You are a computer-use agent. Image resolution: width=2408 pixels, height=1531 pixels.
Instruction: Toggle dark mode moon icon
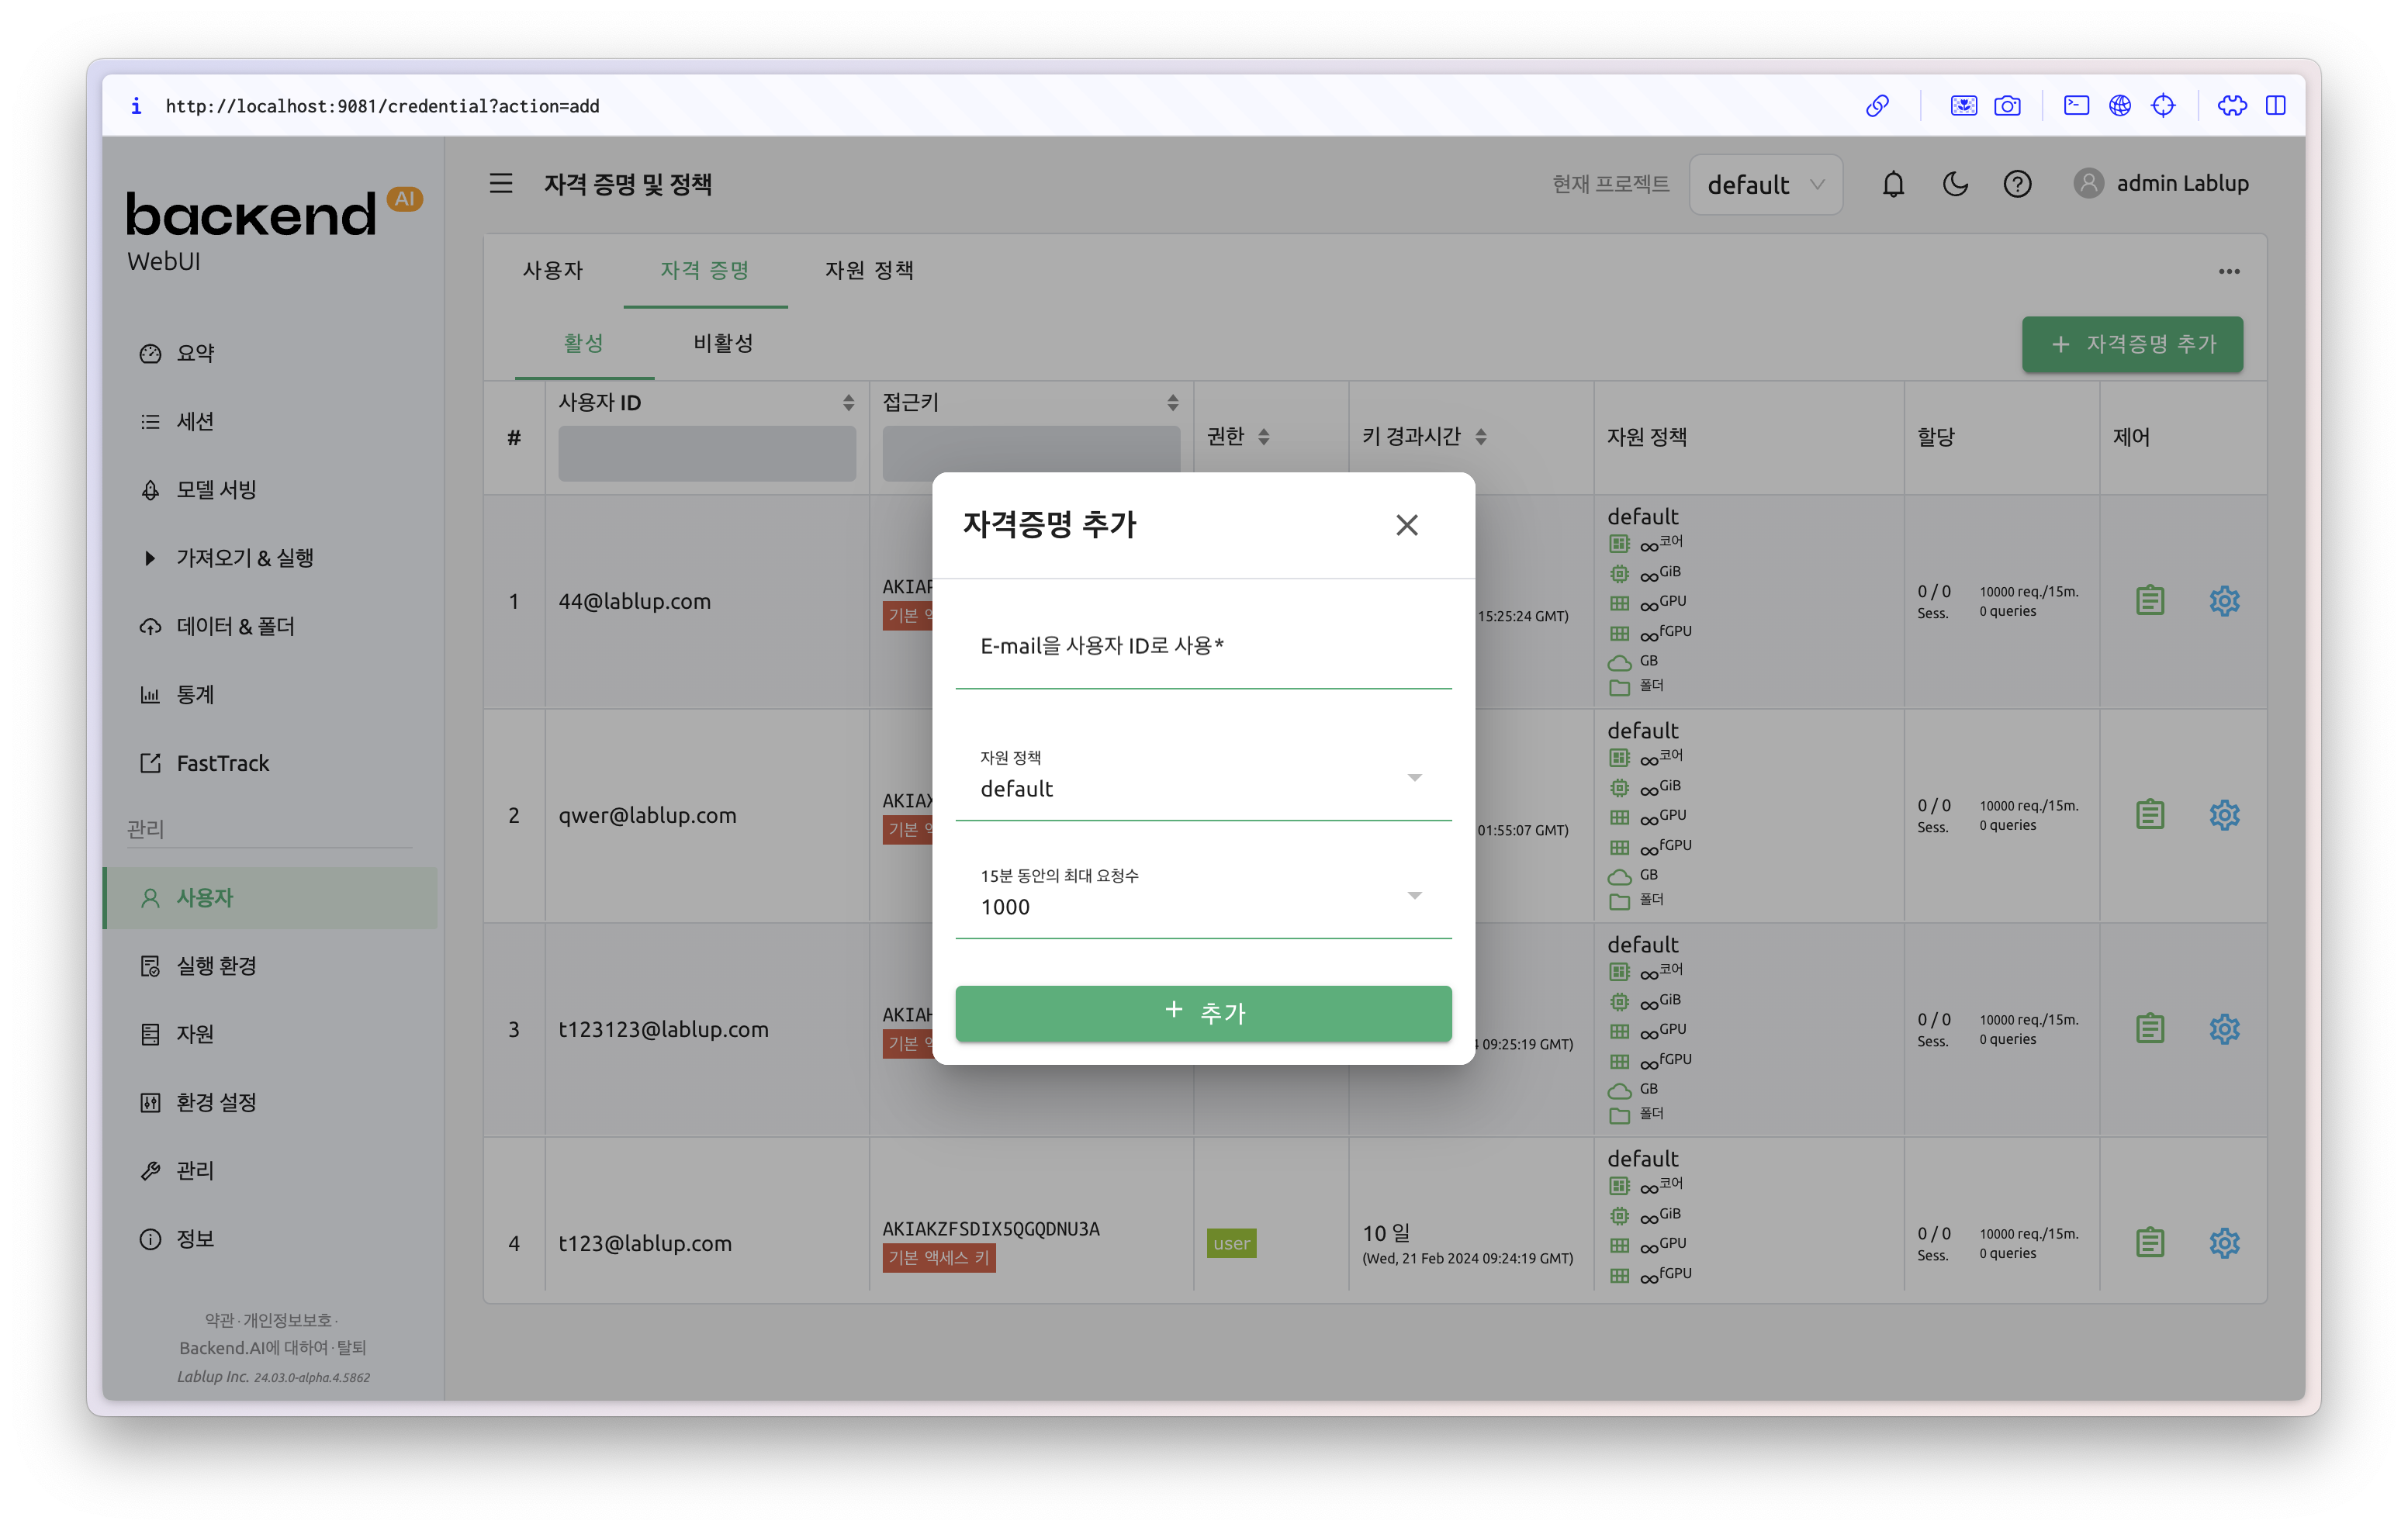click(1955, 184)
